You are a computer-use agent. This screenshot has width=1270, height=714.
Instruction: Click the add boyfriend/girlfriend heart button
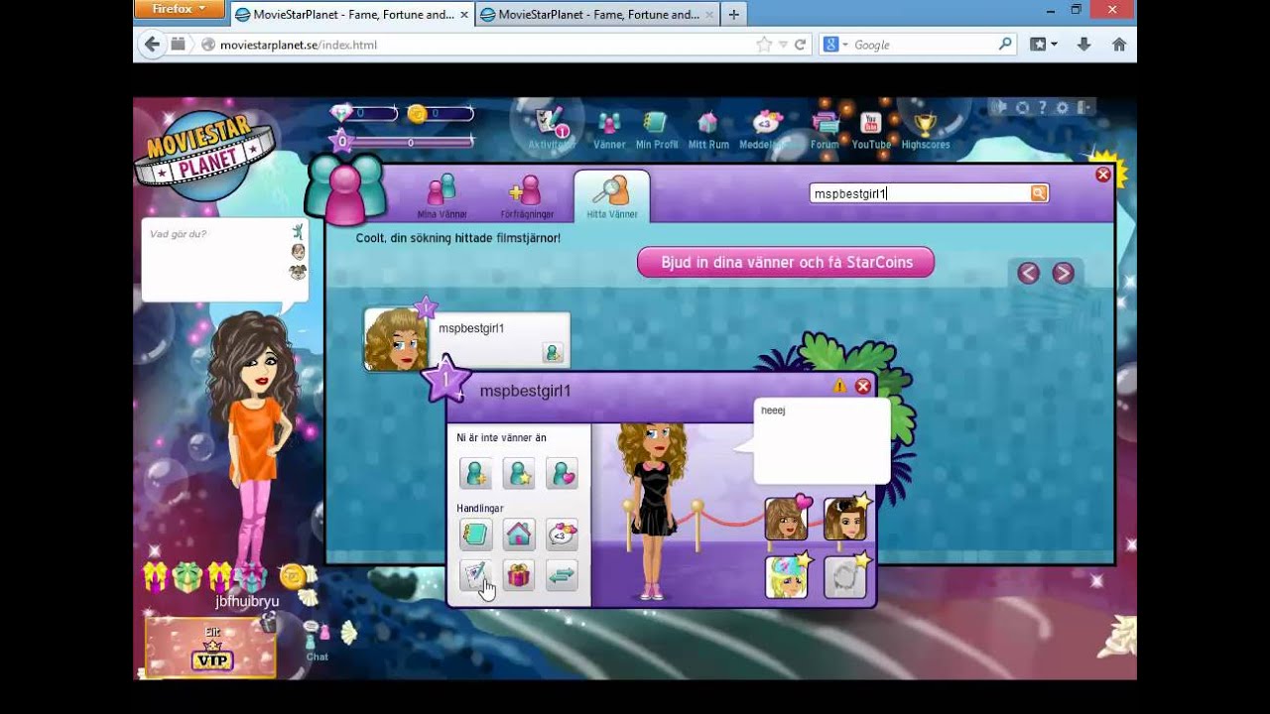(x=562, y=473)
